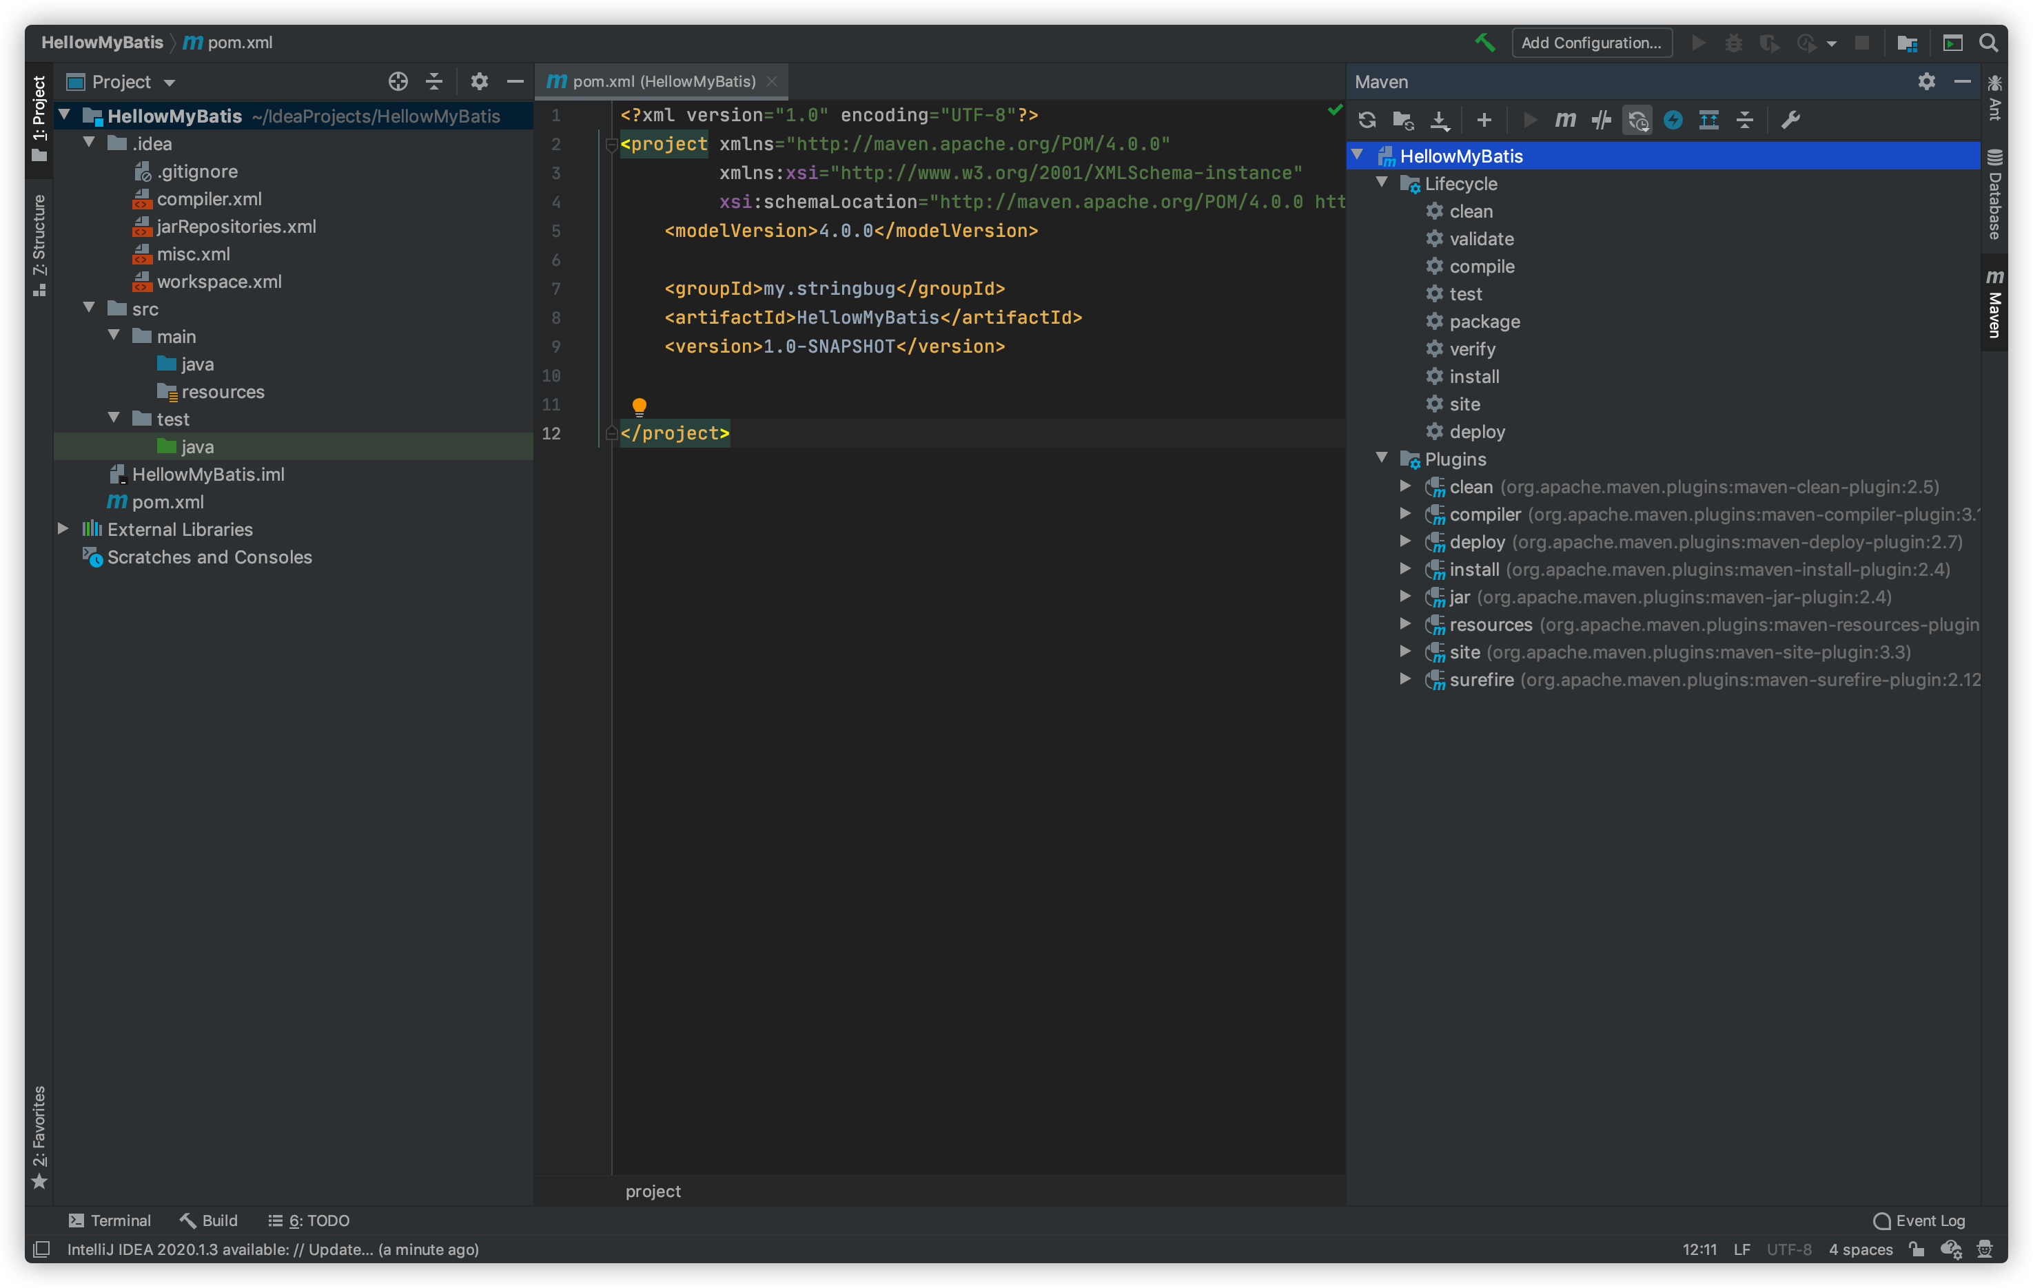Click the green inspection checkmark
Image resolution: width=2033 pixels, height=1288 pixels.
[x=1334, y=110]
